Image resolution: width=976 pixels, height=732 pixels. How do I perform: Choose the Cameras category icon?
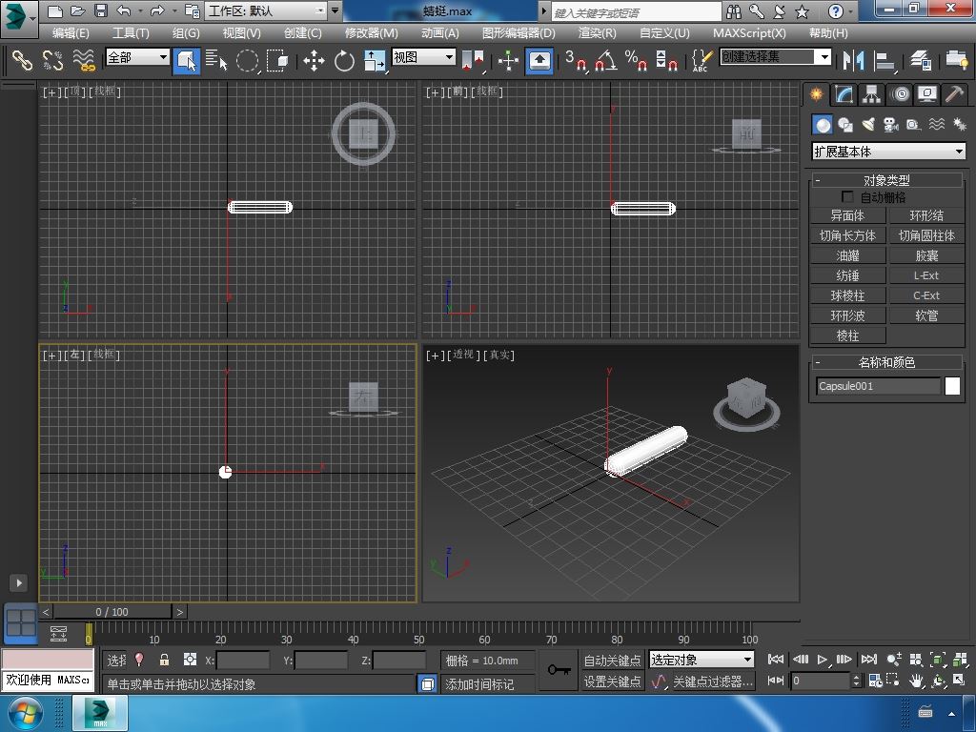point(891,125)
